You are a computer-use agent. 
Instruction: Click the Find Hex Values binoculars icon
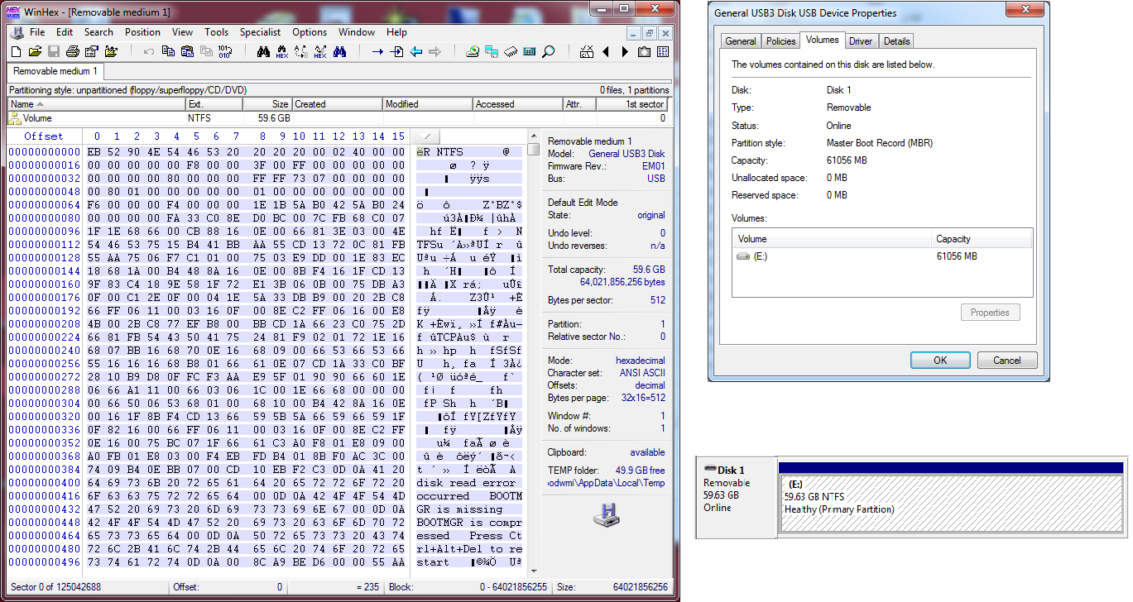(282, 51)
